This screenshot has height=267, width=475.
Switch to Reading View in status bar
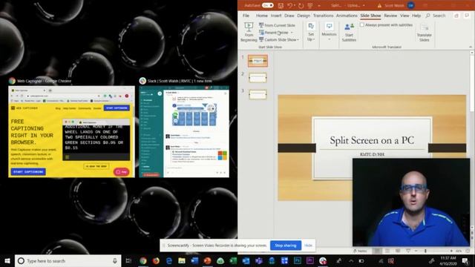[x=398, y=251]
